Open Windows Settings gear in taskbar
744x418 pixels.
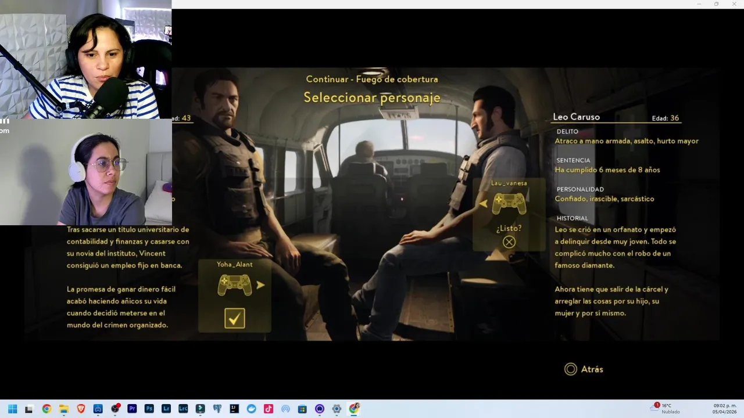click(337, 409)
